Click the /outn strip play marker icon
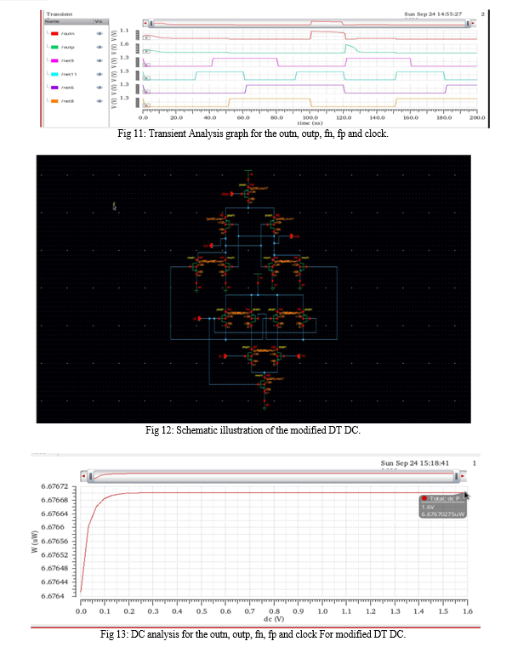 [x=146, y=37]
